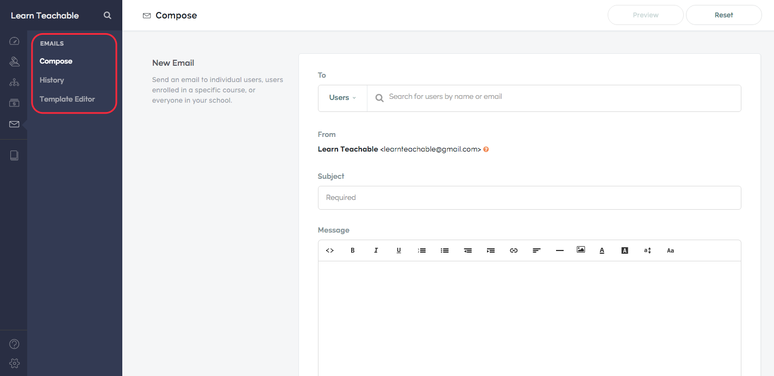Increase indent in message editor
Image resolution: width=774 pixels, height=376 pixels.
click(x=491, y=250)
